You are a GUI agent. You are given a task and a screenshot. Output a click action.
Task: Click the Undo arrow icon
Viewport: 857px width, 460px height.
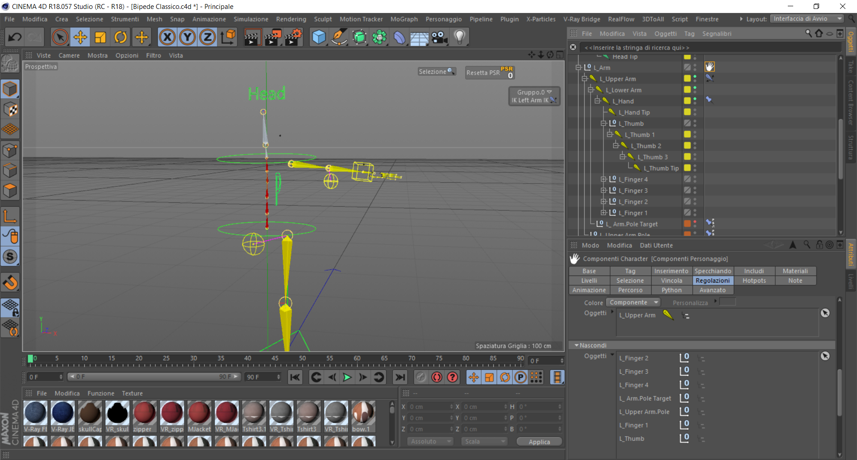(x=15, y=38)
